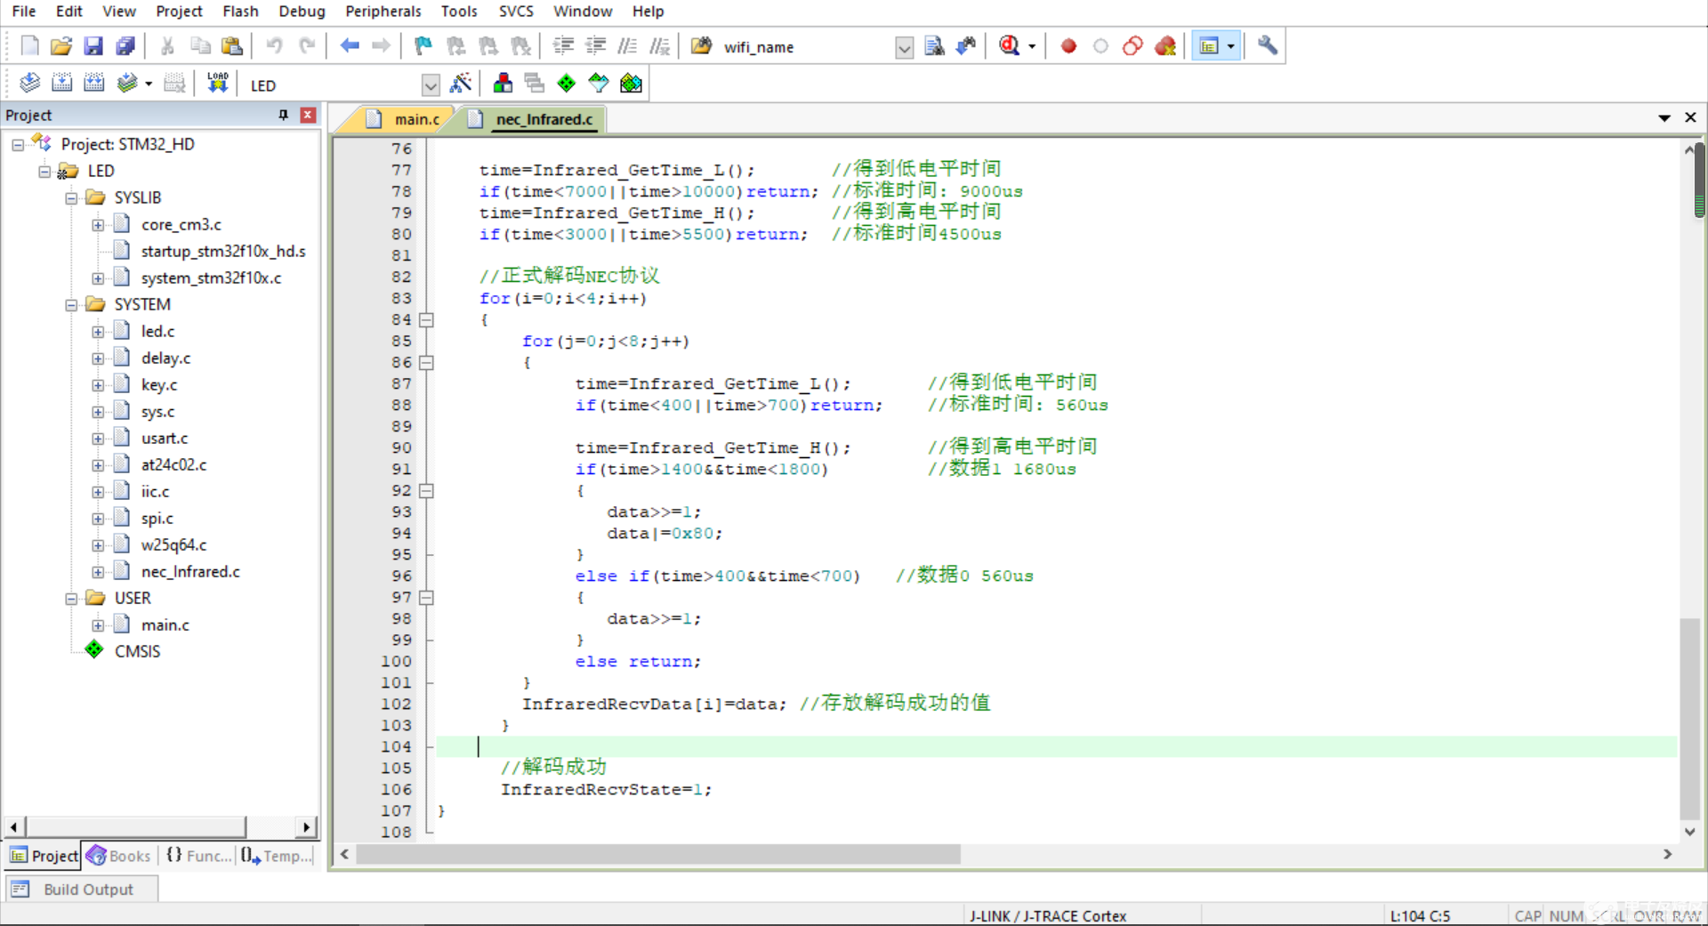Collapse the SYSTEM folder group
Screen dimensions: 1708x926
click(x=71, y=305)
